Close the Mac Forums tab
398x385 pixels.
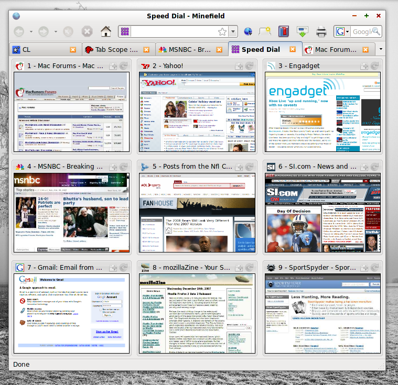click(365, 50)
